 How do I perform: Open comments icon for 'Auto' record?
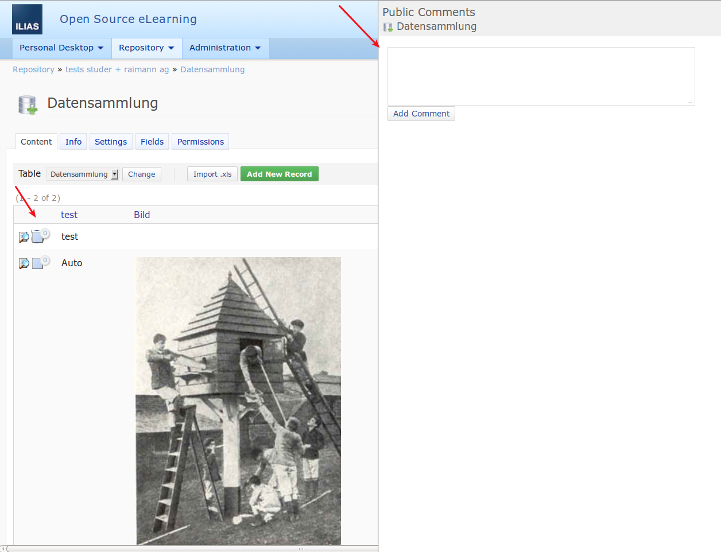coord(38,263)
